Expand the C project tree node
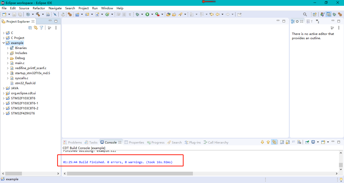 tap(4, 33)
